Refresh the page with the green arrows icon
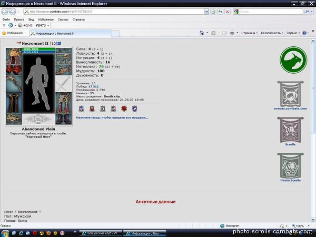The width and height of the screenshot is (316, 237). [x=220, y=12]
